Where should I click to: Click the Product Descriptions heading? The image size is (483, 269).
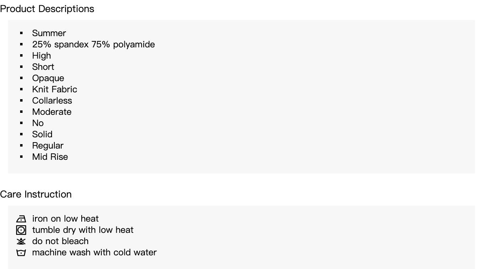47,9
